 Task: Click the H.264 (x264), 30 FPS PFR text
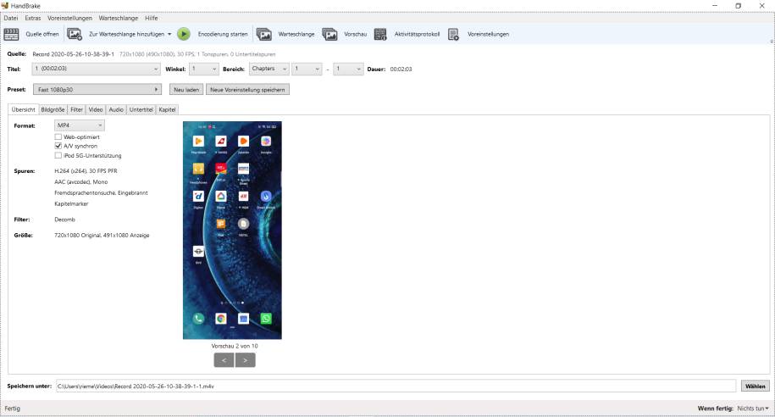point(86,170)
